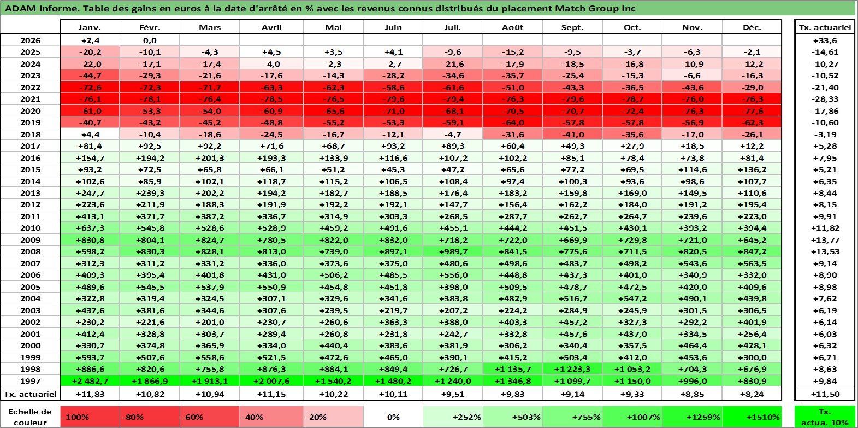Click the 2009 Juin value '+832,0'
The image size is (858, 428).
(x=393, y=240)
